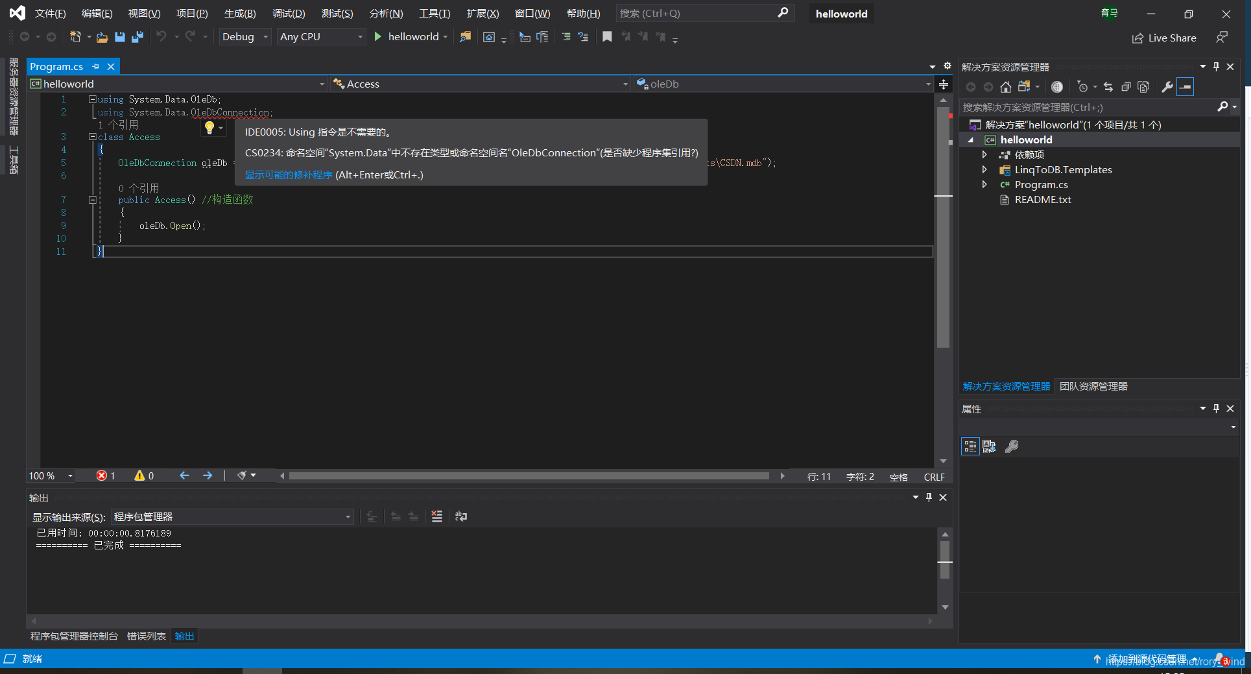The width and height of the screenshot is (1251, 674).
Task: Select the Sync with Active Document icon
Action: (1108, 86)
